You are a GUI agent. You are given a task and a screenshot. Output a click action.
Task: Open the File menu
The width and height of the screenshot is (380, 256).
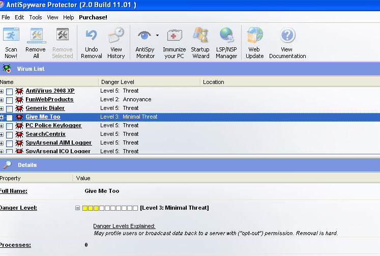pyautogui.click(x=6, y=17)
